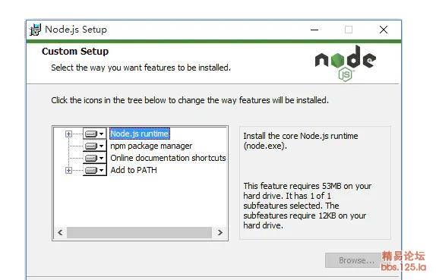Open Online documentation shortcuts dropdown arrow
The width and height of the screenshot is (436, 280).
(102, 158)
